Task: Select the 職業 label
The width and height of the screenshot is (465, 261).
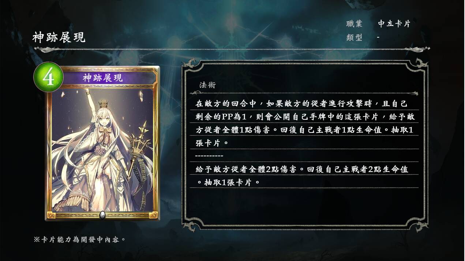Action: pos(354,24)
